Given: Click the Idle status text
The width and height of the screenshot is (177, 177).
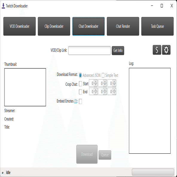Looking at the screenshot, I should click(8, 173).
